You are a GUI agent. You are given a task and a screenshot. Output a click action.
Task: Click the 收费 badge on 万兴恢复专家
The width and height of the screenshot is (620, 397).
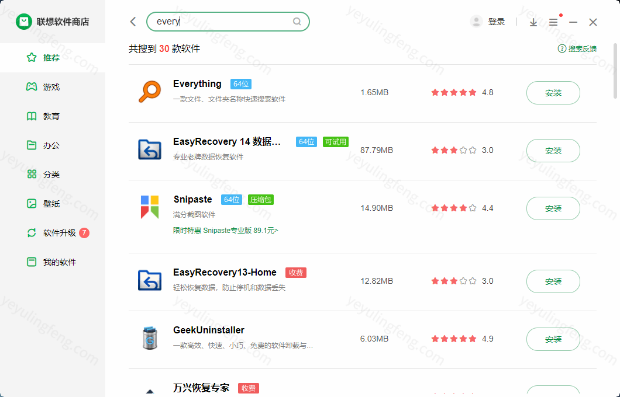(249, 388)
